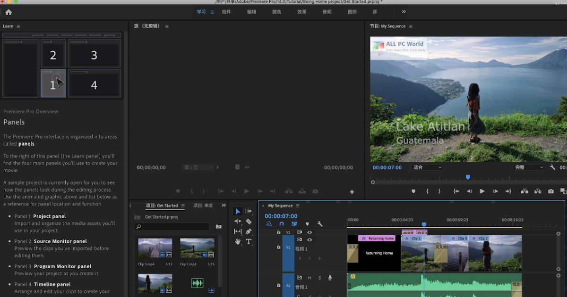Screen dimensions: 567x297
Task: Select the Track Select Forward tool
Action: point(249,211)
